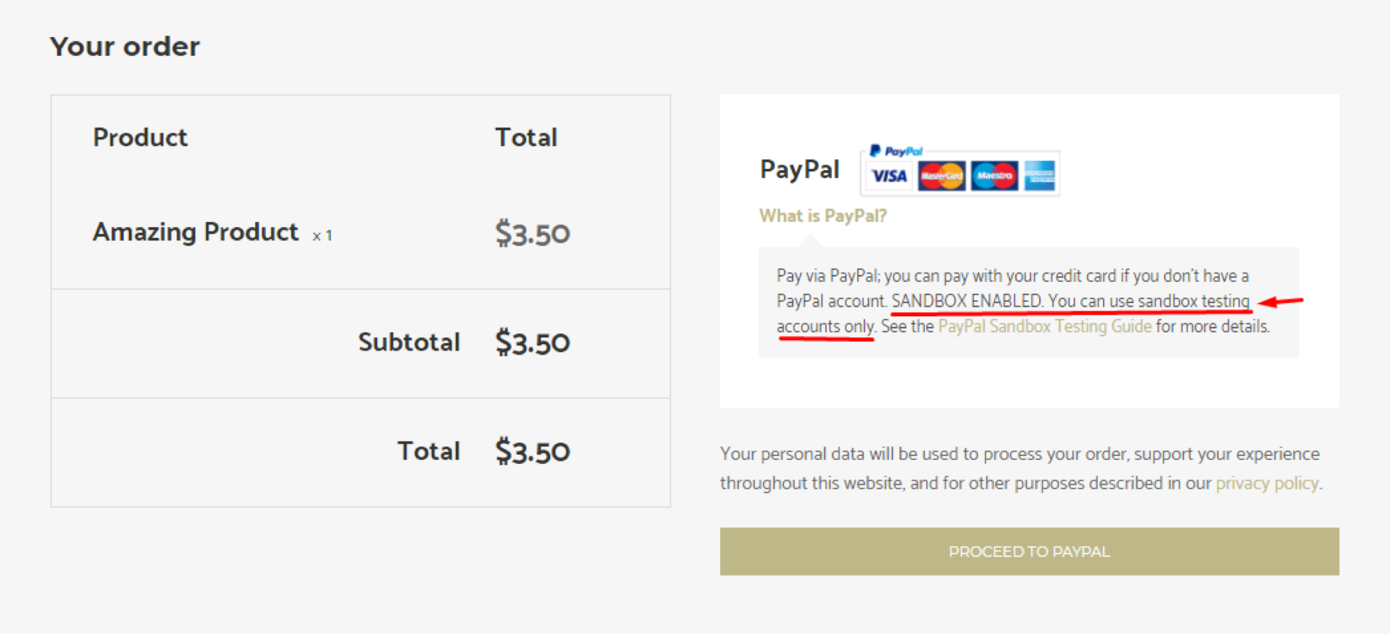This screenshot has height=634, width=1390.
Task: Click the Amazing Product price $3.50
Action: [532, 233]
